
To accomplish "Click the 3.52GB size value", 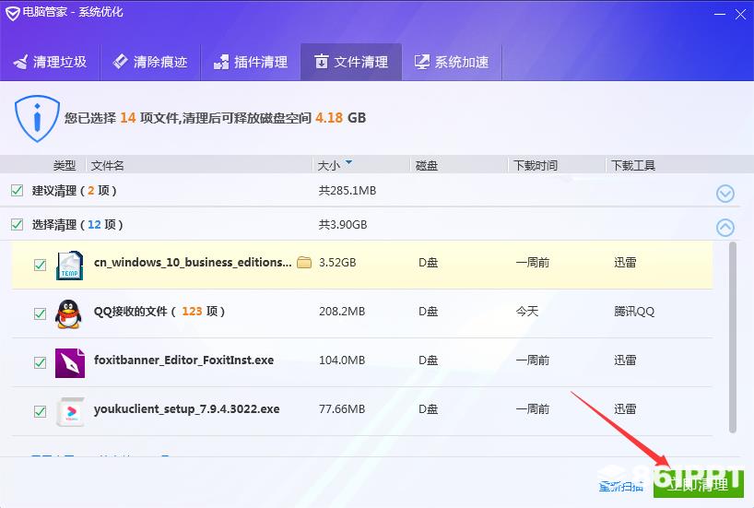I will [x=337, y=263].
